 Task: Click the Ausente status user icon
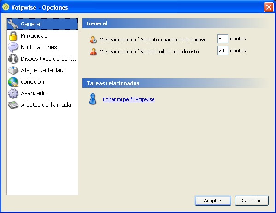pos(93,40)
